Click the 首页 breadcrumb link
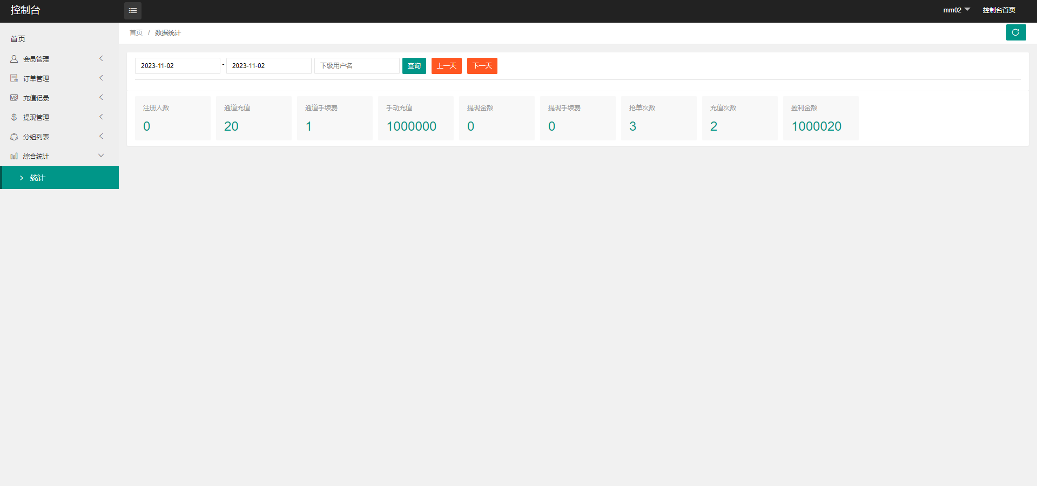The height and width of the screenshot is (486, 1037). (x=136, y=33)
